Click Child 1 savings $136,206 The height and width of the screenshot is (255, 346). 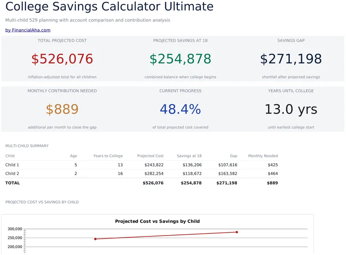(x=192, y=165)
